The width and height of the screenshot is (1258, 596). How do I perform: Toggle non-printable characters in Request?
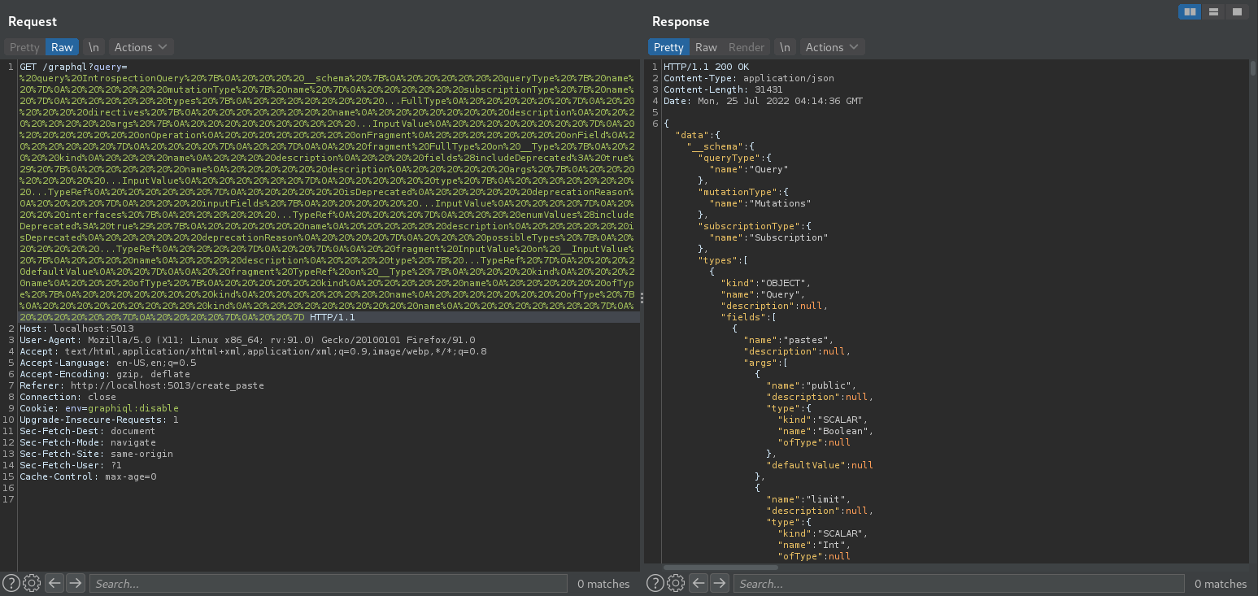tap(94, 47)
